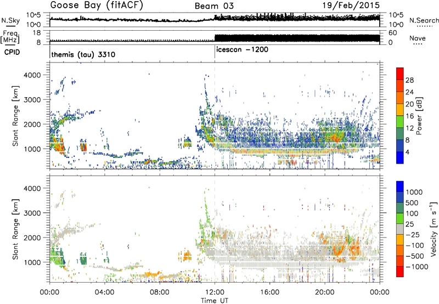439x304 pixels.
Task: Click the "Goose Bay (fitACF)" plot title
Action: [97, 5]
